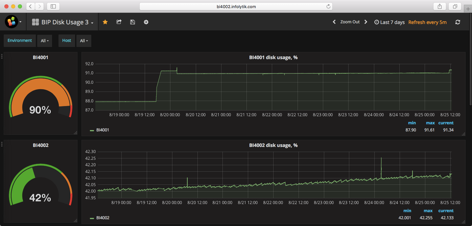Click the 42% gauge value
This screenshot has height=226, width=472.
click(40, 197)
